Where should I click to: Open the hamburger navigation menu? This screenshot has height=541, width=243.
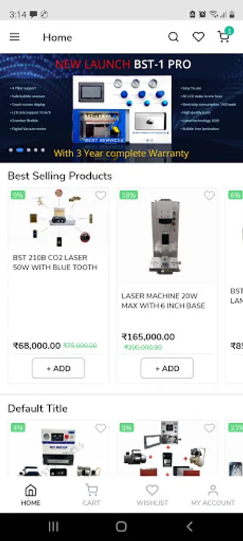pyautogui.click(x=14, y=37)
